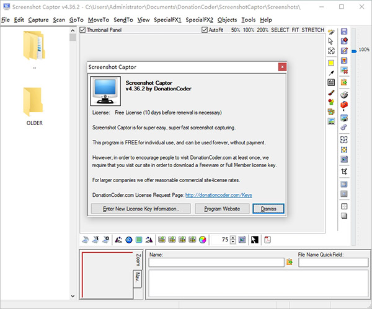
Task: Pick the yellow highlight rectangle tool
Action: point(331,63)
